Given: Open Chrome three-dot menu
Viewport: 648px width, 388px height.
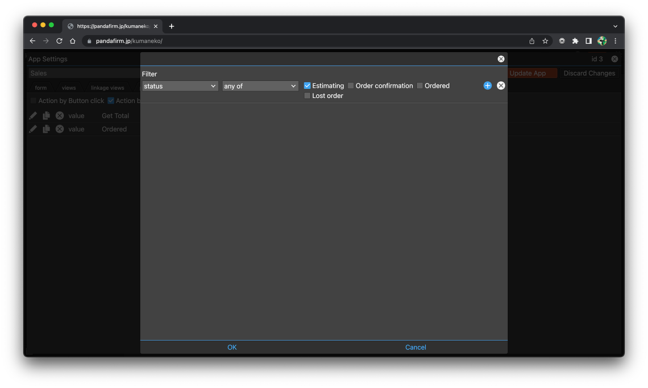Looking at the screenshot, I should click(615, 41).
